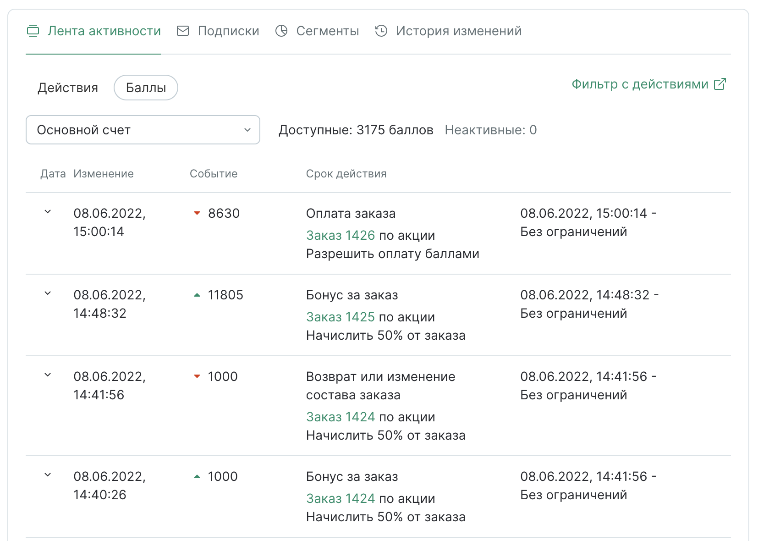Open the Лента активности tab
Image resolution: width=758 pixels, height=541 pixels.
tap(93, 31)
